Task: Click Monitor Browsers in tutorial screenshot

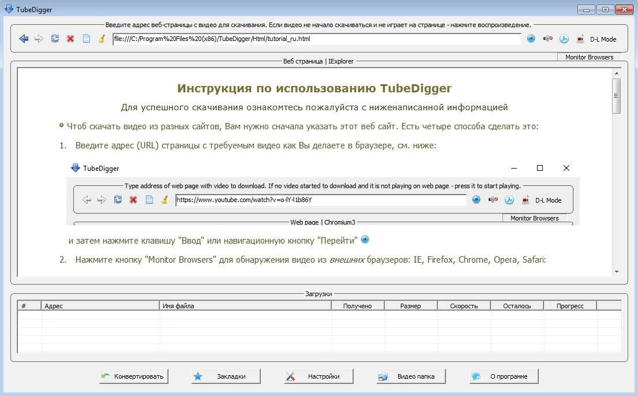Action: (x=534, y=218)
